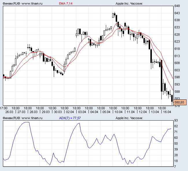
Task: Click the ADX(7) = 77,57 indicator label
Action: (70, 118)
